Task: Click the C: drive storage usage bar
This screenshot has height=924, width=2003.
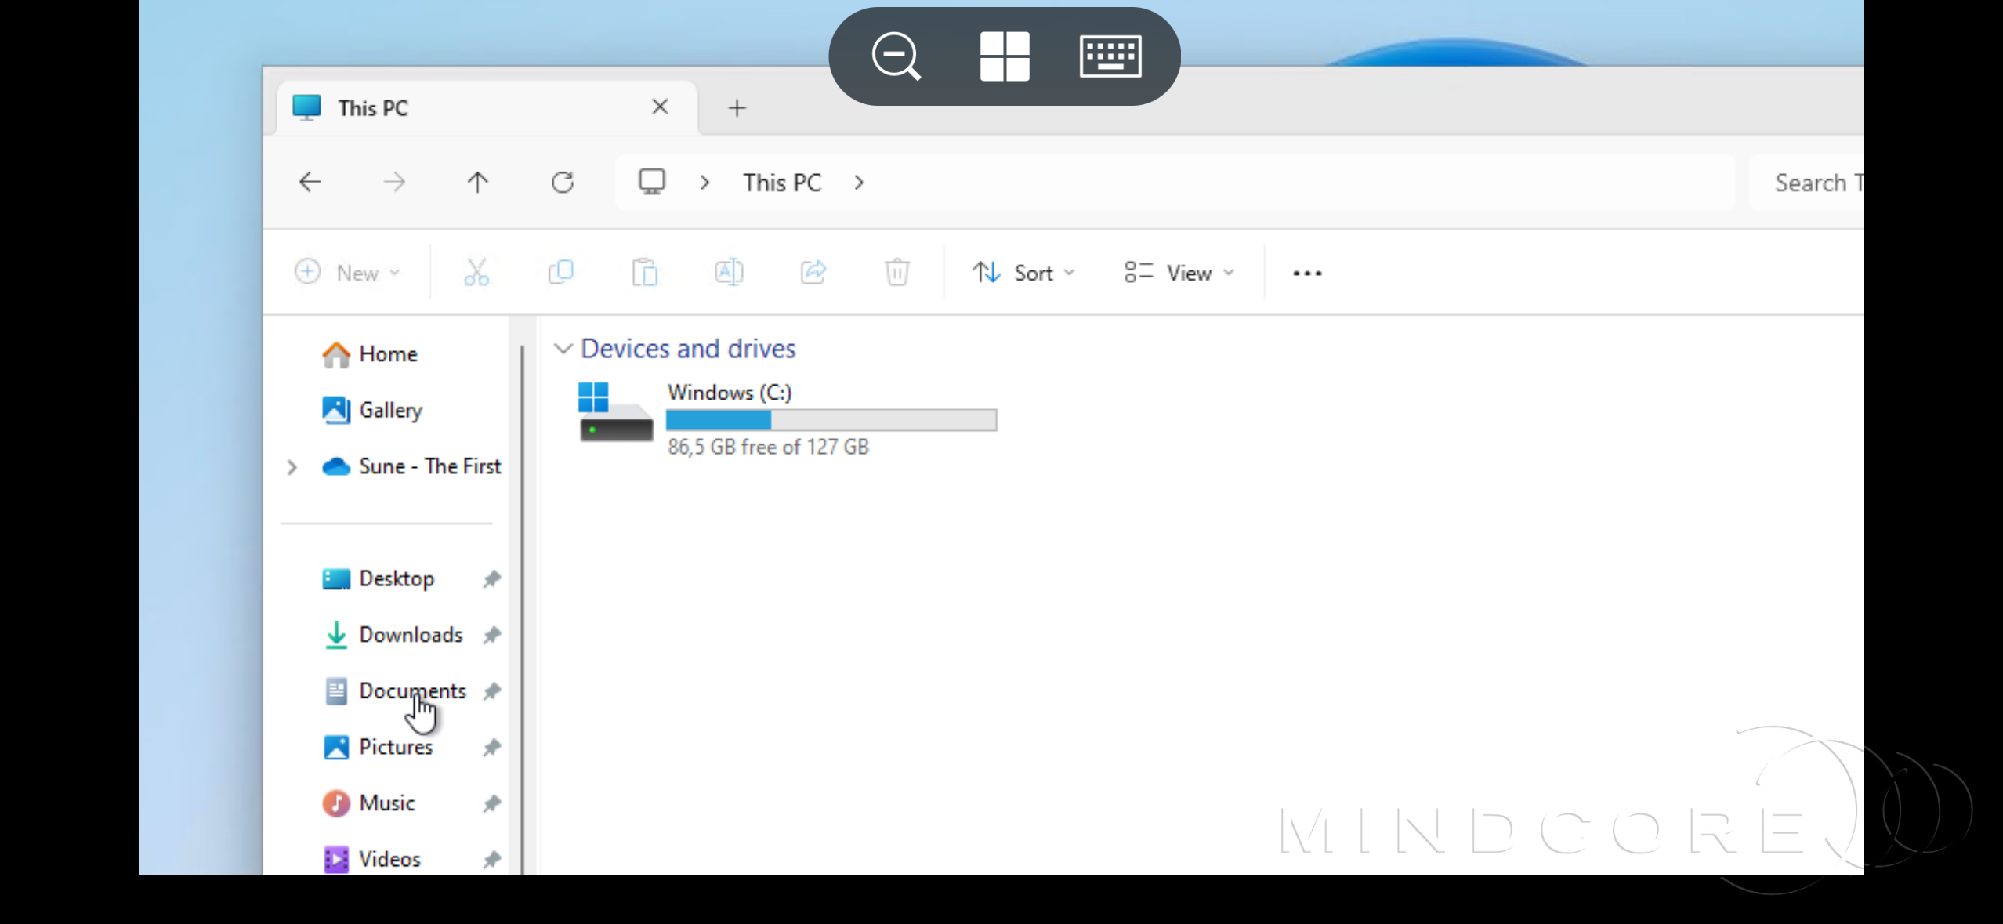Action: [831, 421]
